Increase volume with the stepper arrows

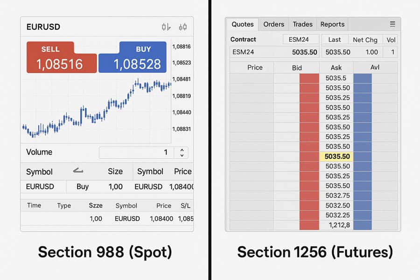182,150
